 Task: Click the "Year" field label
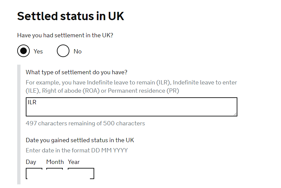74,162
